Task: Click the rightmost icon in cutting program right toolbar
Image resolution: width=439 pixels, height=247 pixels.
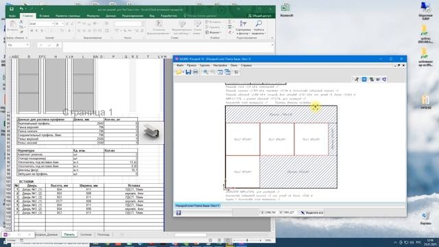Action: click(x=384, y=80)
